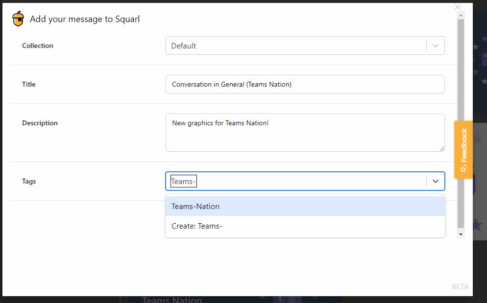Click the 'Add your message to Squarl' heading
The width and height of the screenshot is (487, 303).
pyautogui.click(x=85, y=19)
